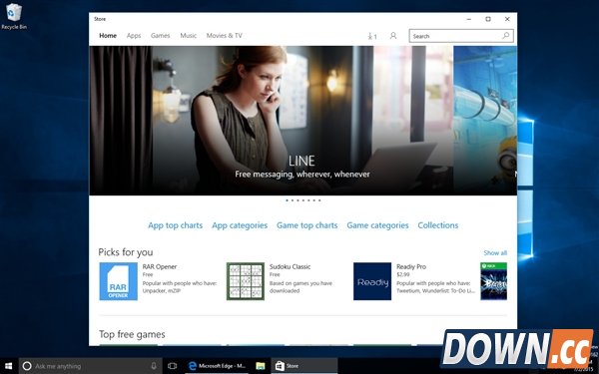Open the Sudoku Classic app icon

[x=246, y=281]
